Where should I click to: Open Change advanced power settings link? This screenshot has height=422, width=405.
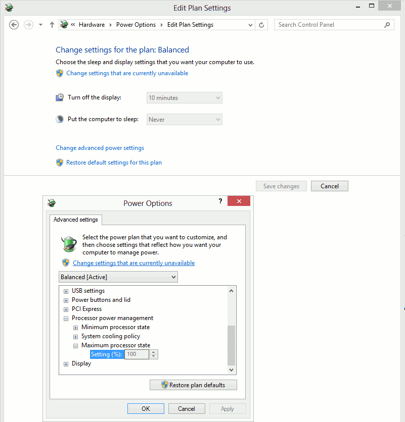[100, 148]
